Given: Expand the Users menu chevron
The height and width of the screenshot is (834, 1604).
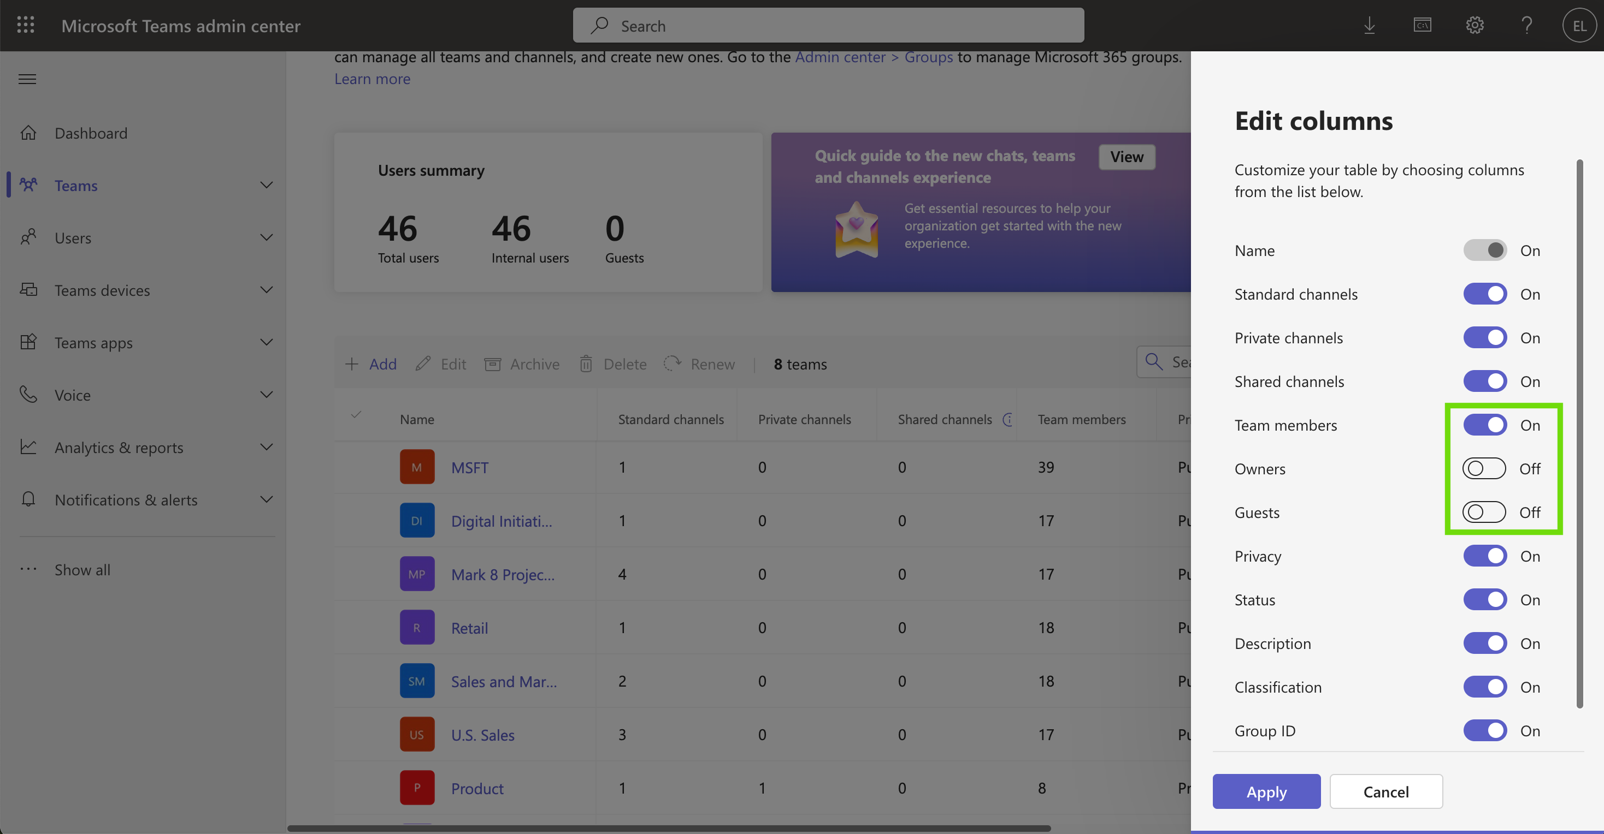Looking at the screenshot, I should tap(267, 237).
